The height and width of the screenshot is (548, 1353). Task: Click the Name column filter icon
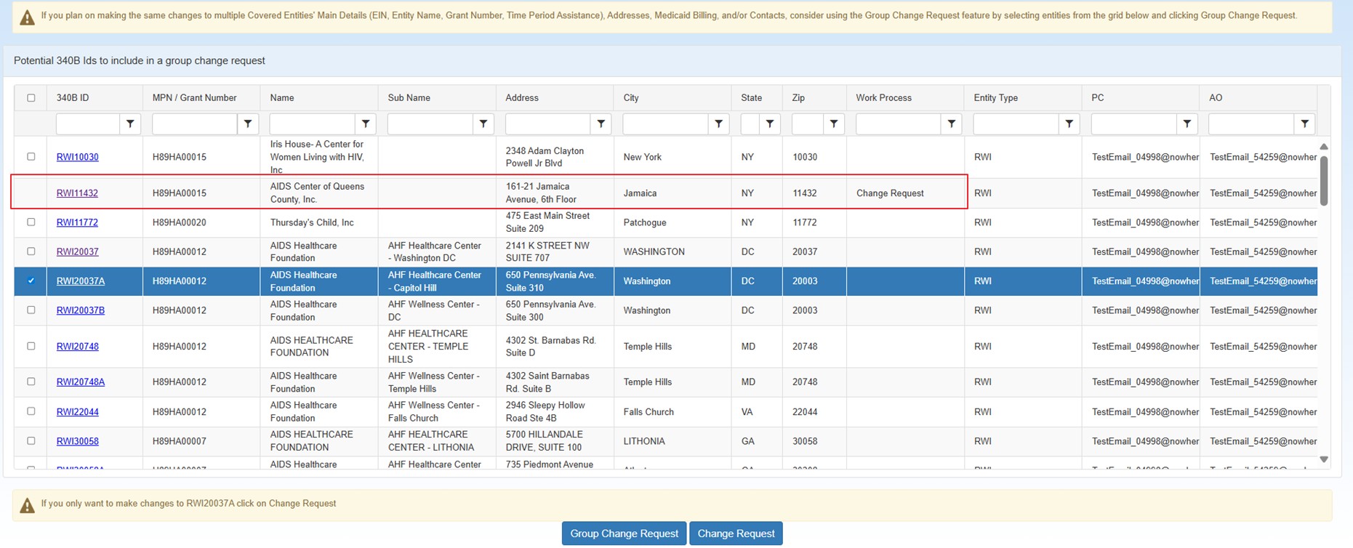[366, 124]
